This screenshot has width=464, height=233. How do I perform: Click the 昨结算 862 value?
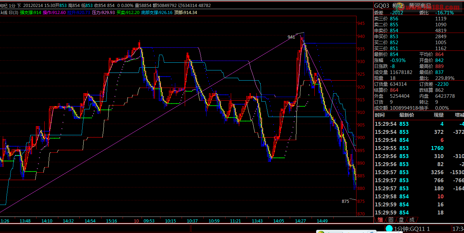coord(439,90)
